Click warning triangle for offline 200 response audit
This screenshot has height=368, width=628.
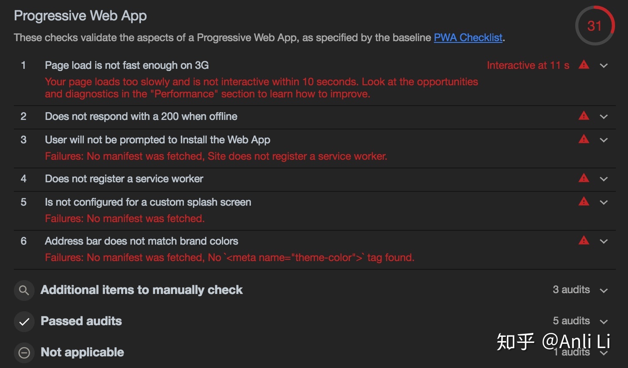pos(584,116)
